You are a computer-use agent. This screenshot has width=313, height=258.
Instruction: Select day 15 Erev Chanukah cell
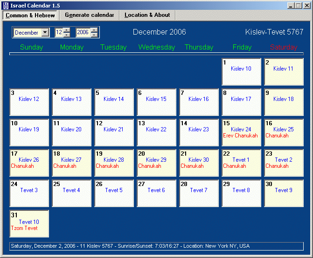[241, 133]
